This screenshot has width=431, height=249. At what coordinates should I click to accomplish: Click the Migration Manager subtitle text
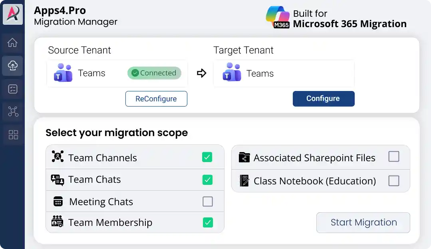point(75,22)
